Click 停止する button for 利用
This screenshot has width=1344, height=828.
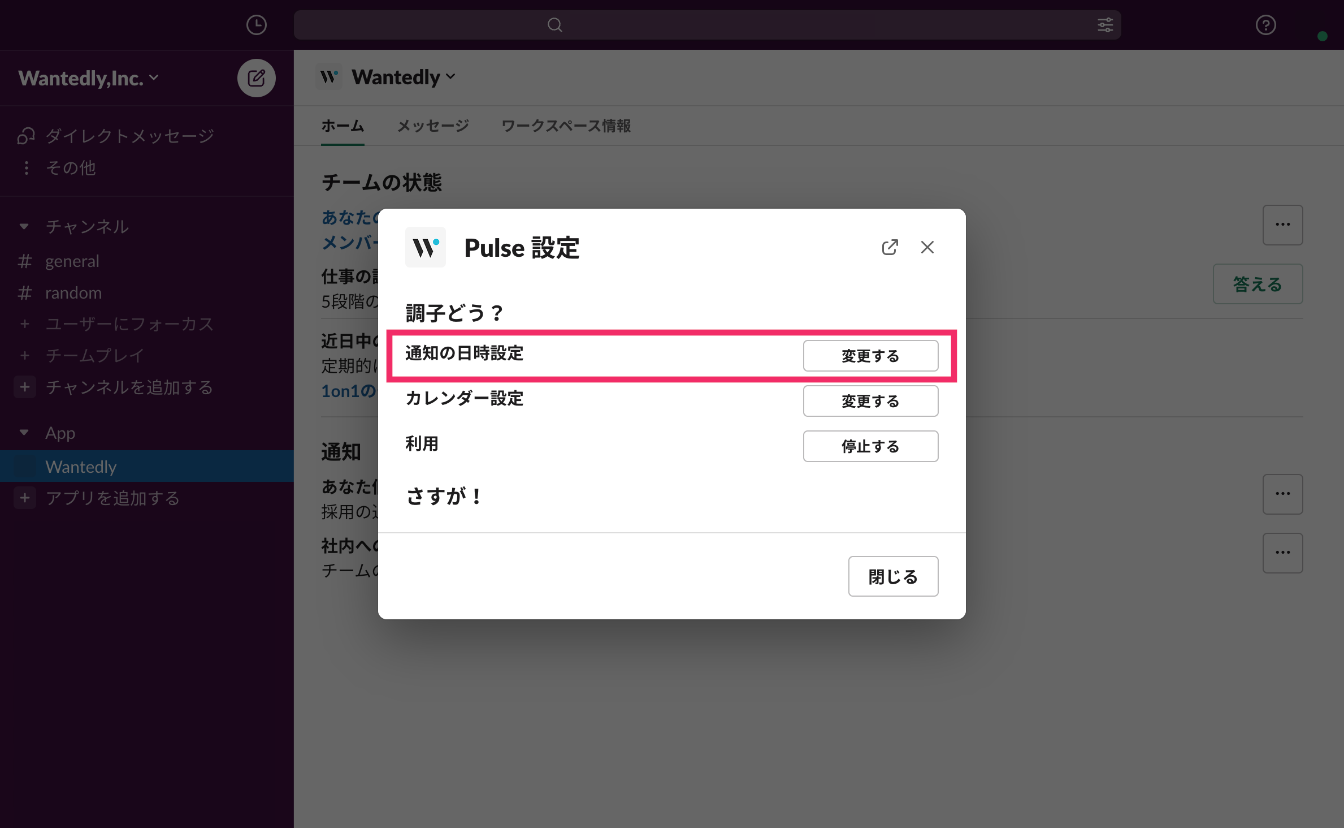pos(870,446)
